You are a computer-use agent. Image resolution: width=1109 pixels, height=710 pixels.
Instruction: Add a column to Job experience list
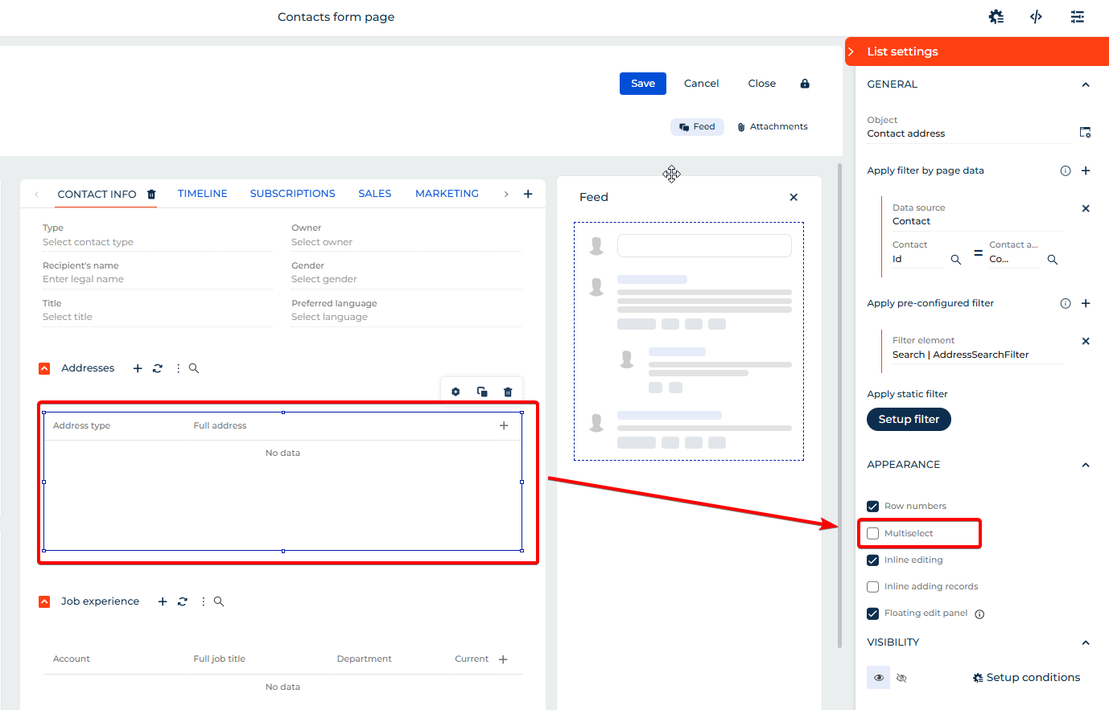[503, 659]
